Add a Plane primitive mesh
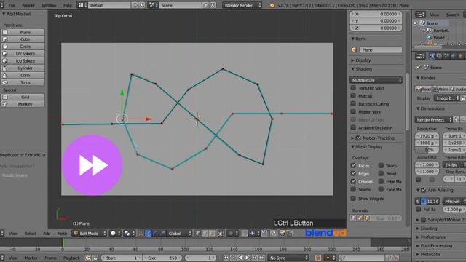The image size is (466, 262). 23,32
